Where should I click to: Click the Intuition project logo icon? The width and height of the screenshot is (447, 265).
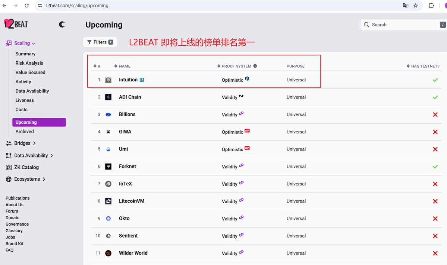108,80
